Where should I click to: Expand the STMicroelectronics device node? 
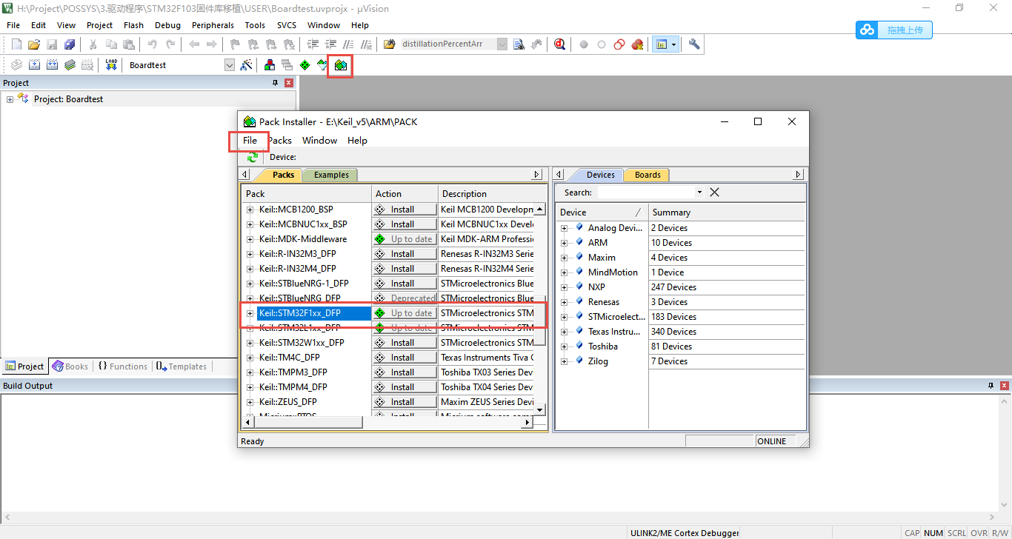pos(565,317)
